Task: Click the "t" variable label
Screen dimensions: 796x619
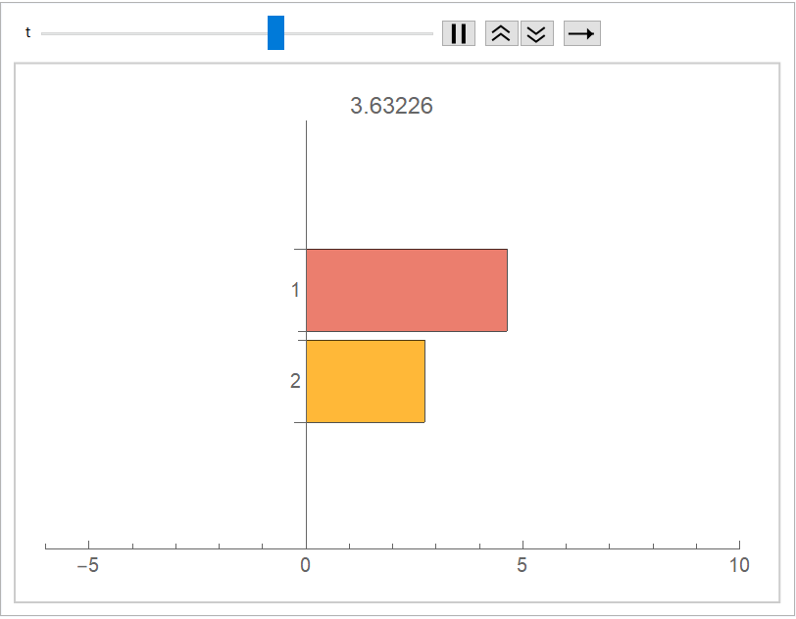Action: (x=28, y=32)
